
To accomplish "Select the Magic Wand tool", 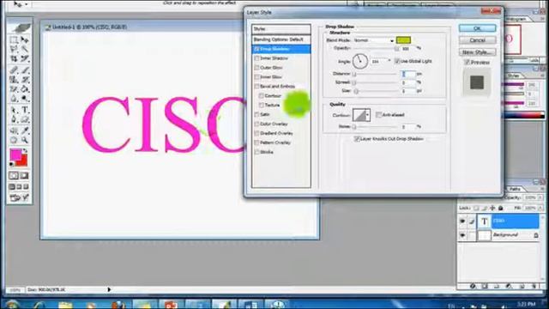I will (x=25, y=49).
